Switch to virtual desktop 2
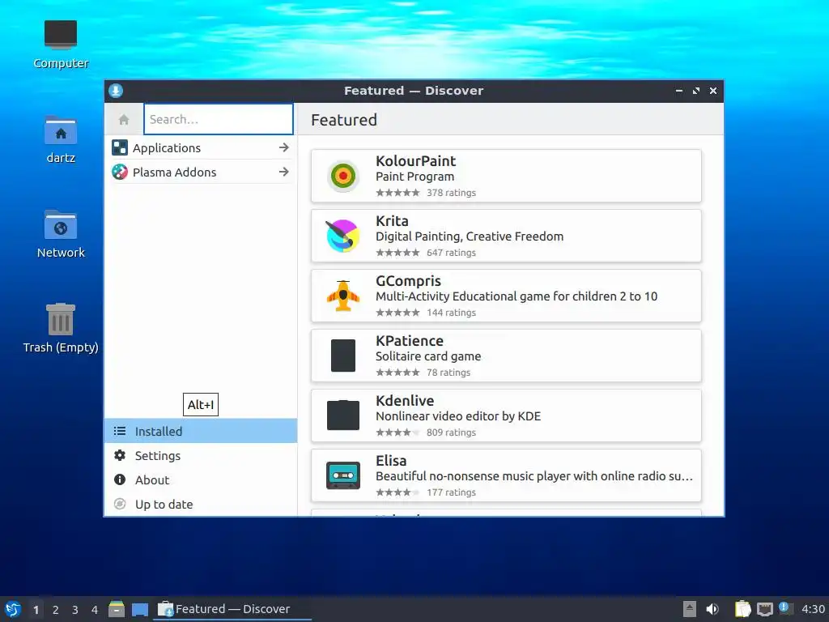The height and width of the screenshot is (622, 829). point(56,610)
